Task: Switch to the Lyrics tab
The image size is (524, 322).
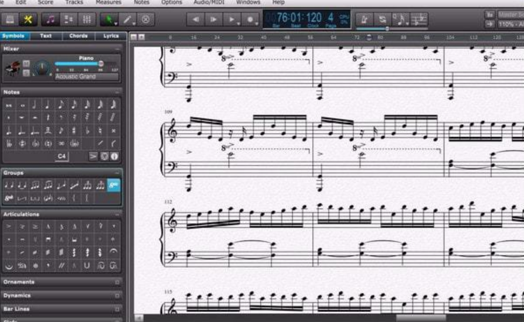Action: point(111,36)
